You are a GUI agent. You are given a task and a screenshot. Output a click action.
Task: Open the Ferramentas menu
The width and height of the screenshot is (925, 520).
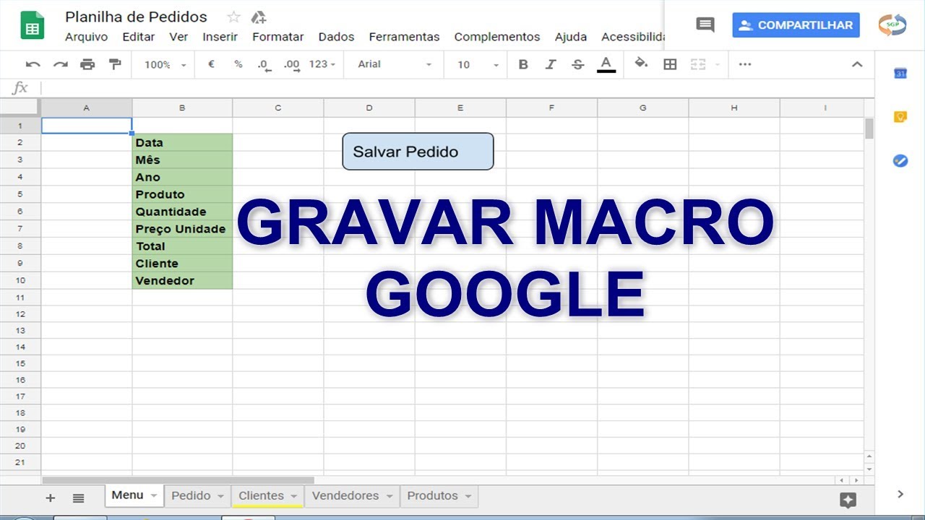point(404,37)
